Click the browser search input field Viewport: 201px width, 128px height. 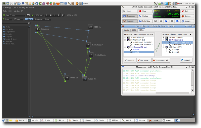[15, 23]
